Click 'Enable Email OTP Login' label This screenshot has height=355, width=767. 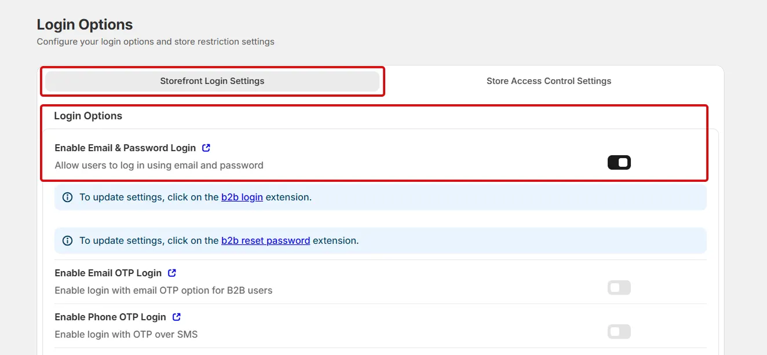pos(108,273)
